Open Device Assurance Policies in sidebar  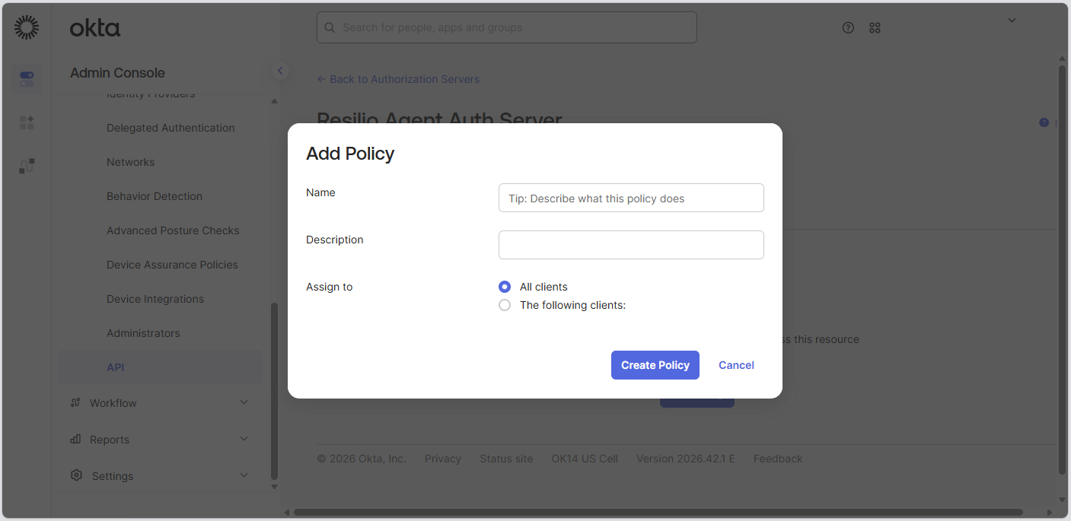pos(172,265)
